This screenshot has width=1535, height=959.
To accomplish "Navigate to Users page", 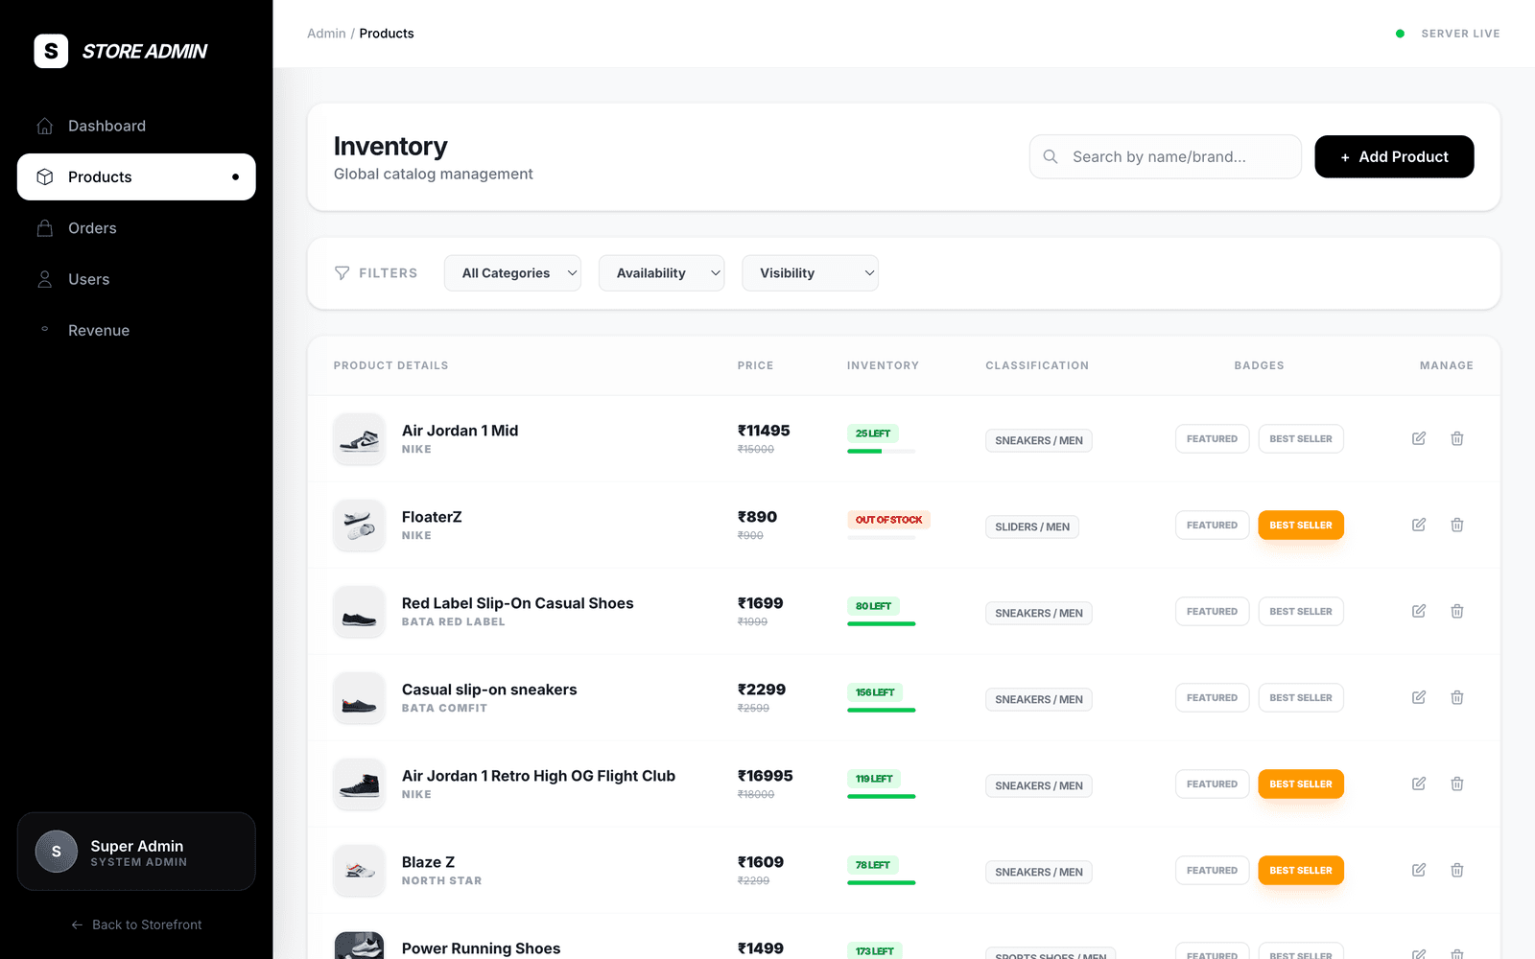I will [136, 279].
